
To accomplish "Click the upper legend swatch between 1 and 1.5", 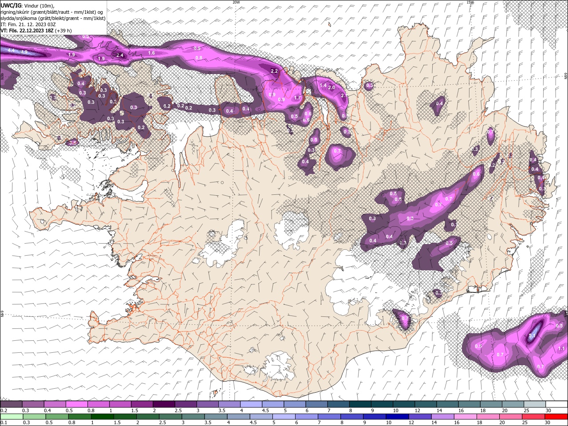I will (x=120, y=404).
